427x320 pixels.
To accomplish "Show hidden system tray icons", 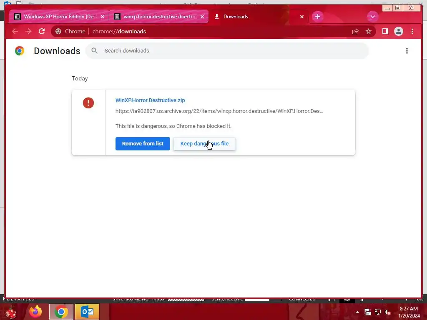I will coord(357,312).
